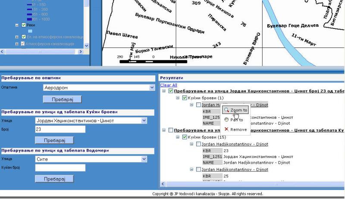Open the Jordan Hadjikonstantinov - Djinot link above KBR 25
This screenshot has width=345, height=199.
coord(235,170)
